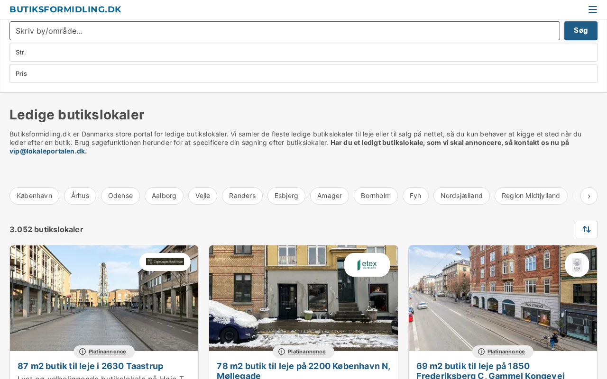Filter by Amager chip

[x=330, y=196]
